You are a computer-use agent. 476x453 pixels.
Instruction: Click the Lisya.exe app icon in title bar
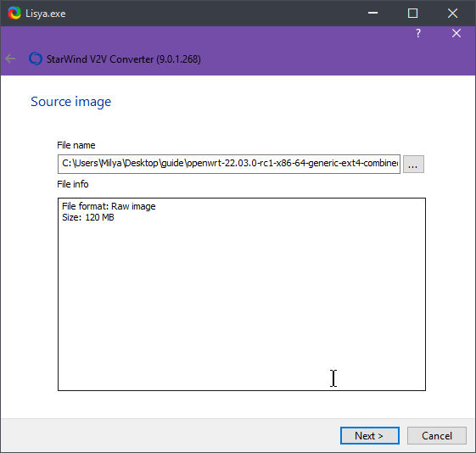pyautogui.click(x=14, y=14)
